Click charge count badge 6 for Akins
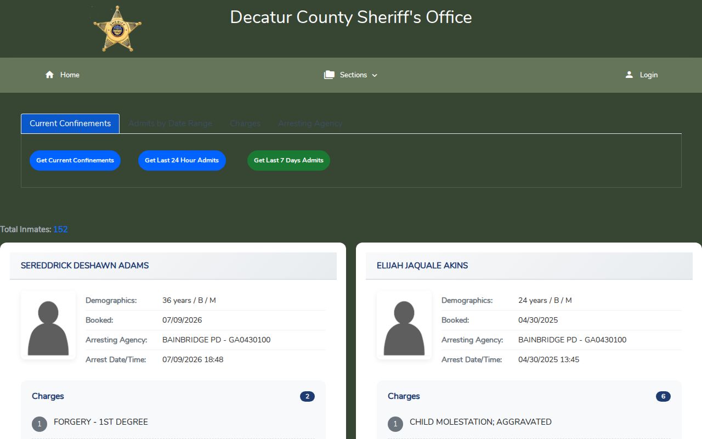702x439 pixels. click(x=663, y=396)
